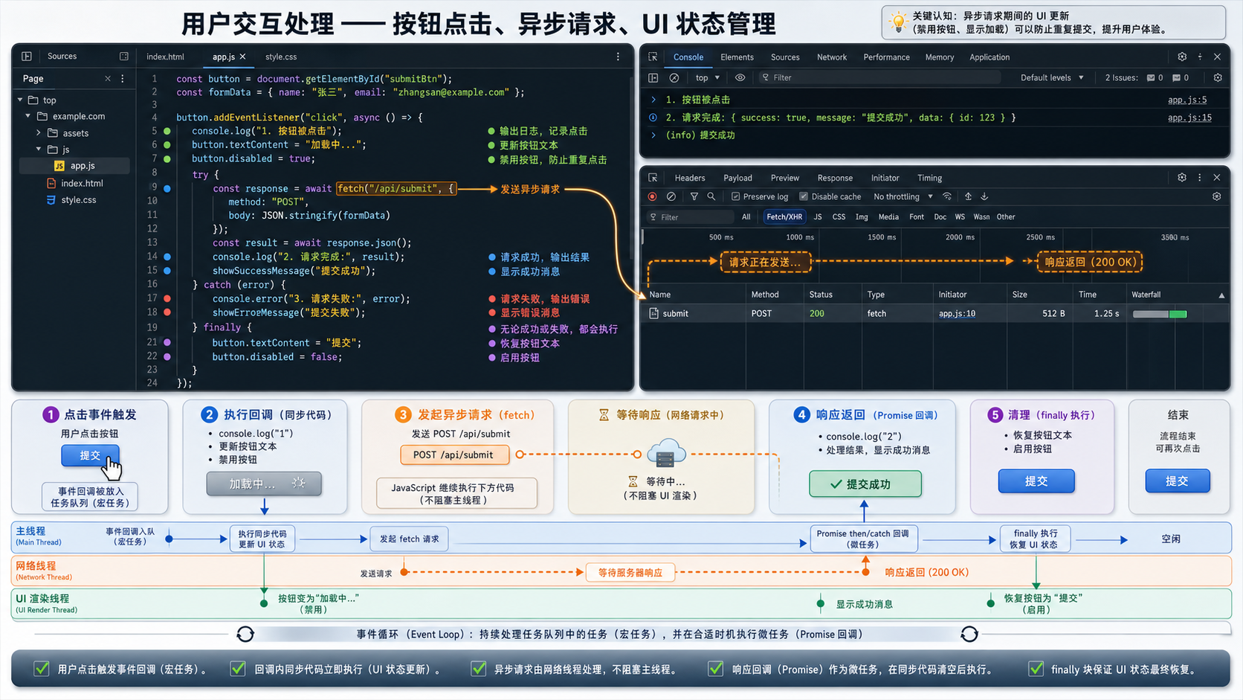Open Console panel settings gear

[x=1182, y=57]
